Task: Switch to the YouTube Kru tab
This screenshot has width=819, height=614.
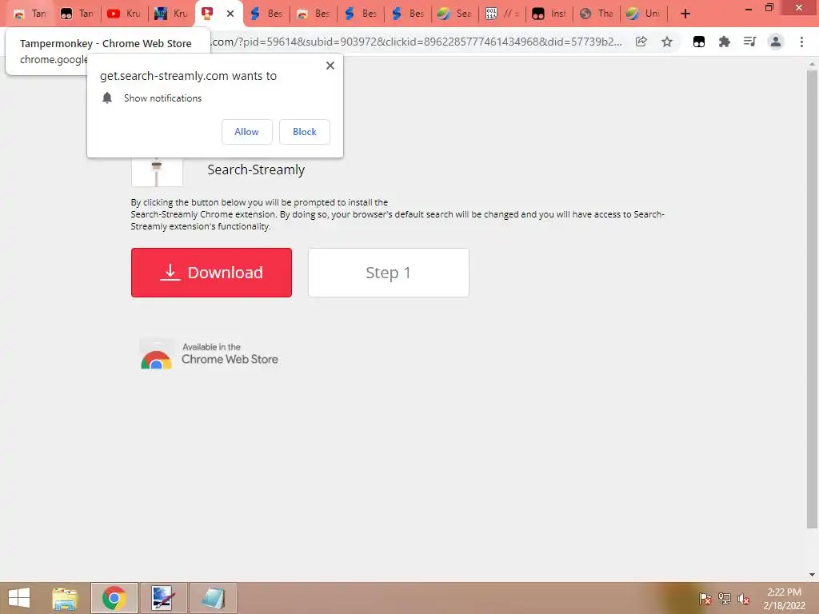Action: pyautogui.click(x=124, y=14)
